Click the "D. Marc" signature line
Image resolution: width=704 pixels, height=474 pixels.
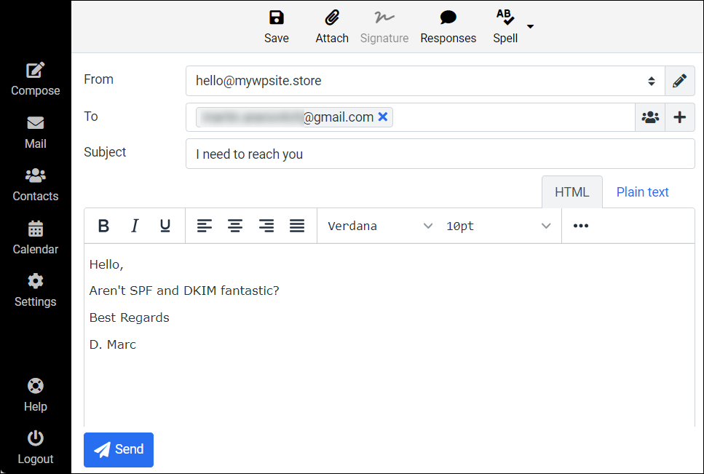[x=113, y=344]
